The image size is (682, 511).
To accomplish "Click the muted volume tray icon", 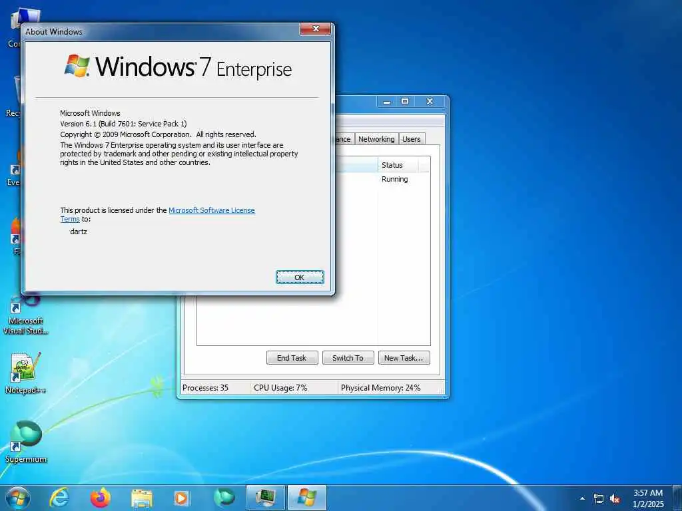I will [615, 499].
